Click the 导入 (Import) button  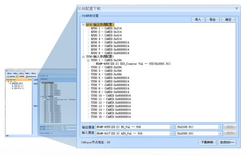(198, 20)
